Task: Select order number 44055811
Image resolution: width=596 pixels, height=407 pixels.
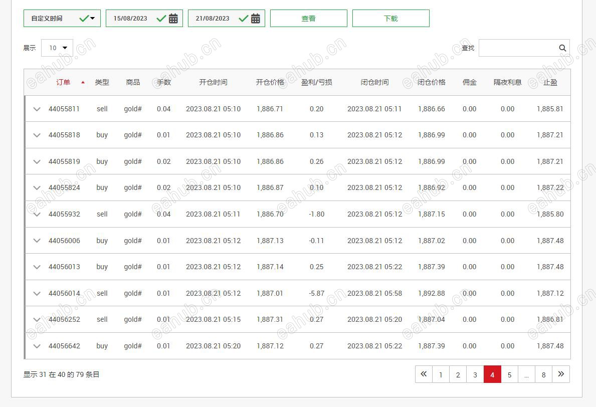Action: (x=64, y=109)
